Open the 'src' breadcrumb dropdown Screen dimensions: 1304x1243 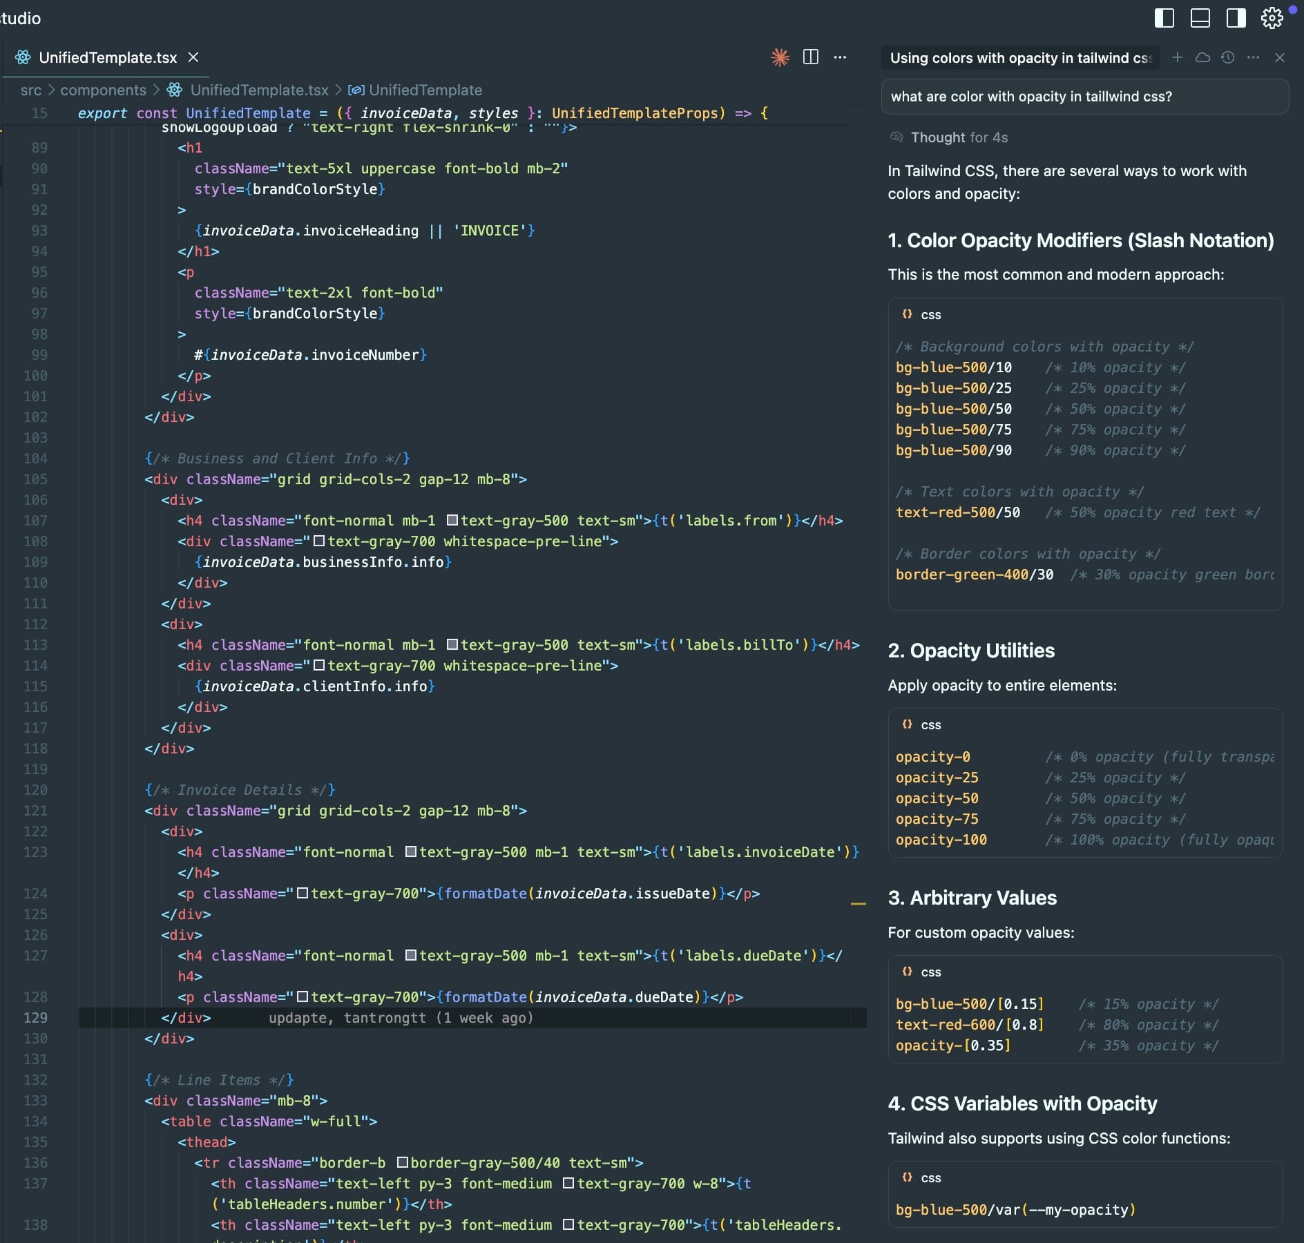click(30, 90)
